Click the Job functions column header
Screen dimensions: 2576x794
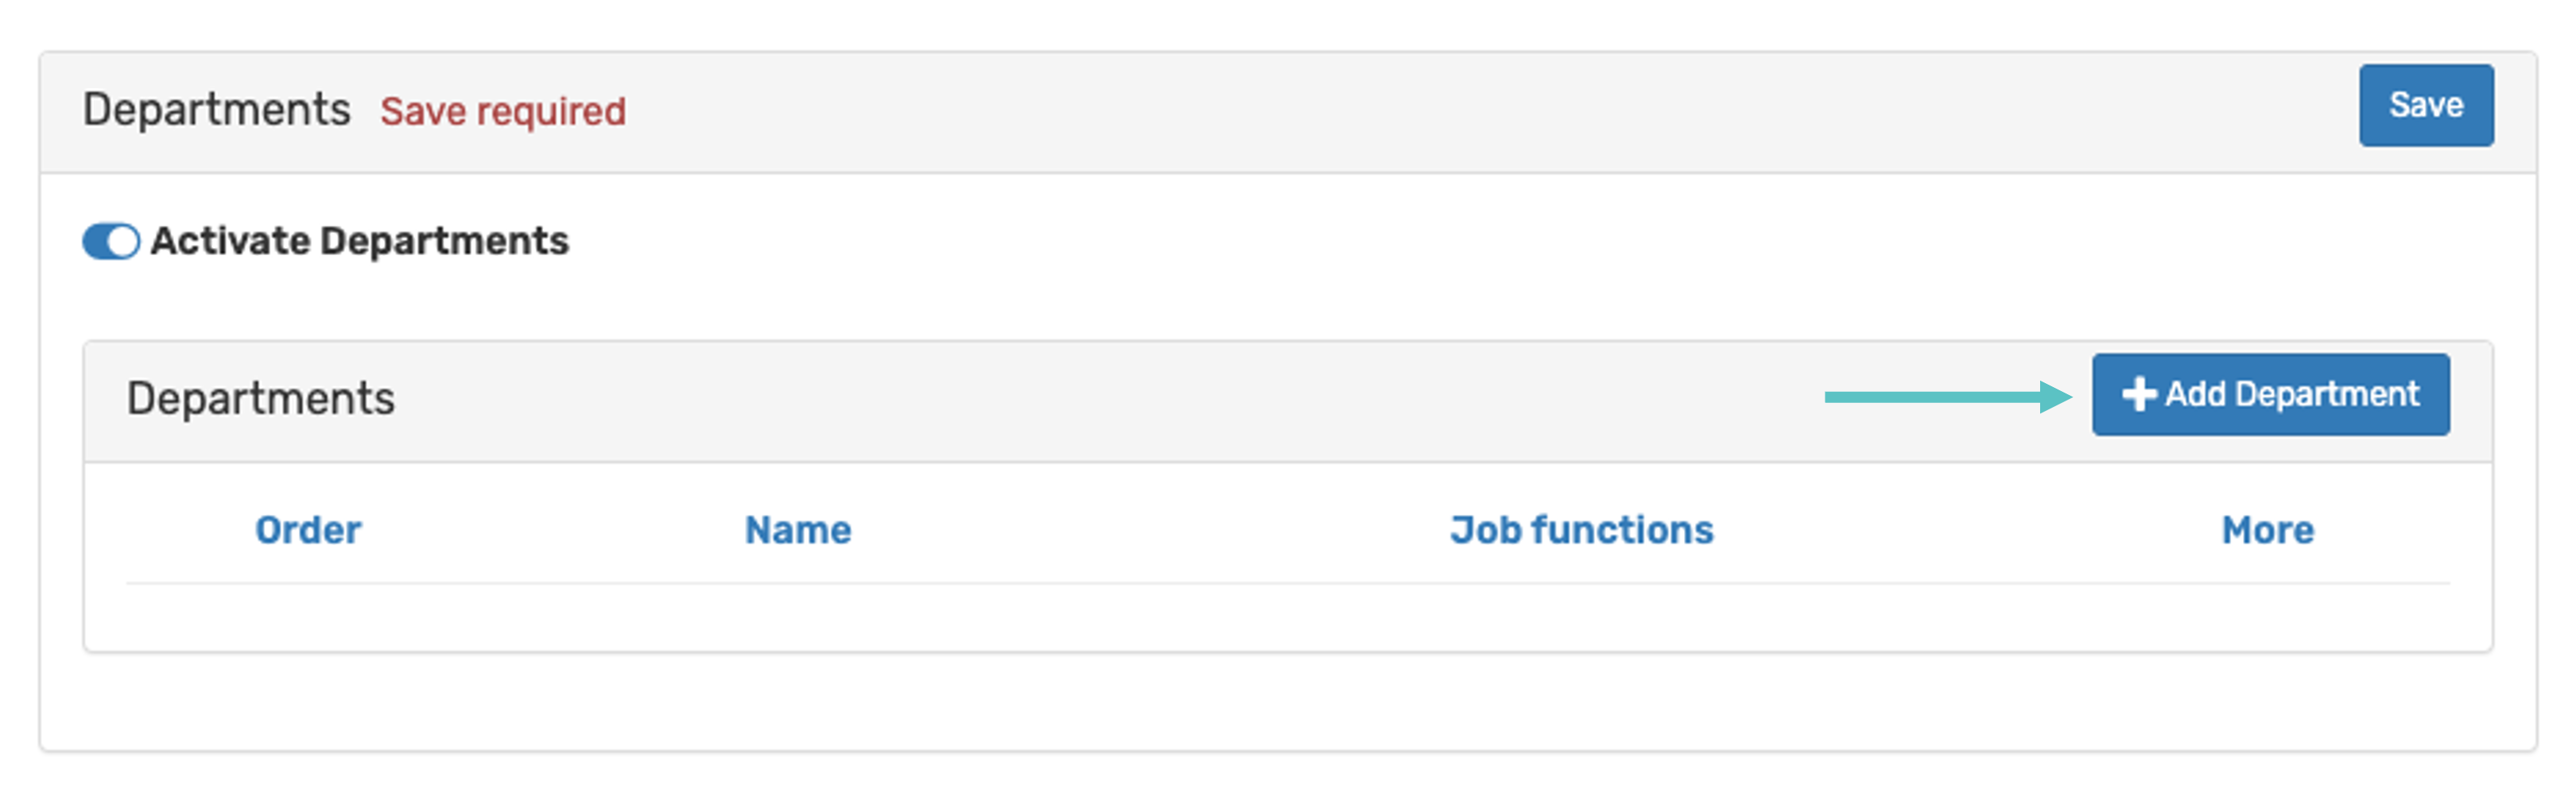tap(1581, 530)
